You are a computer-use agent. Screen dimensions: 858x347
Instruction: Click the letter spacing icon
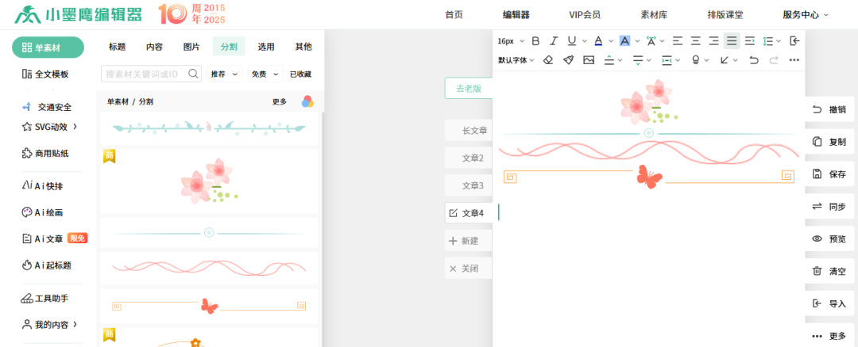651,40
